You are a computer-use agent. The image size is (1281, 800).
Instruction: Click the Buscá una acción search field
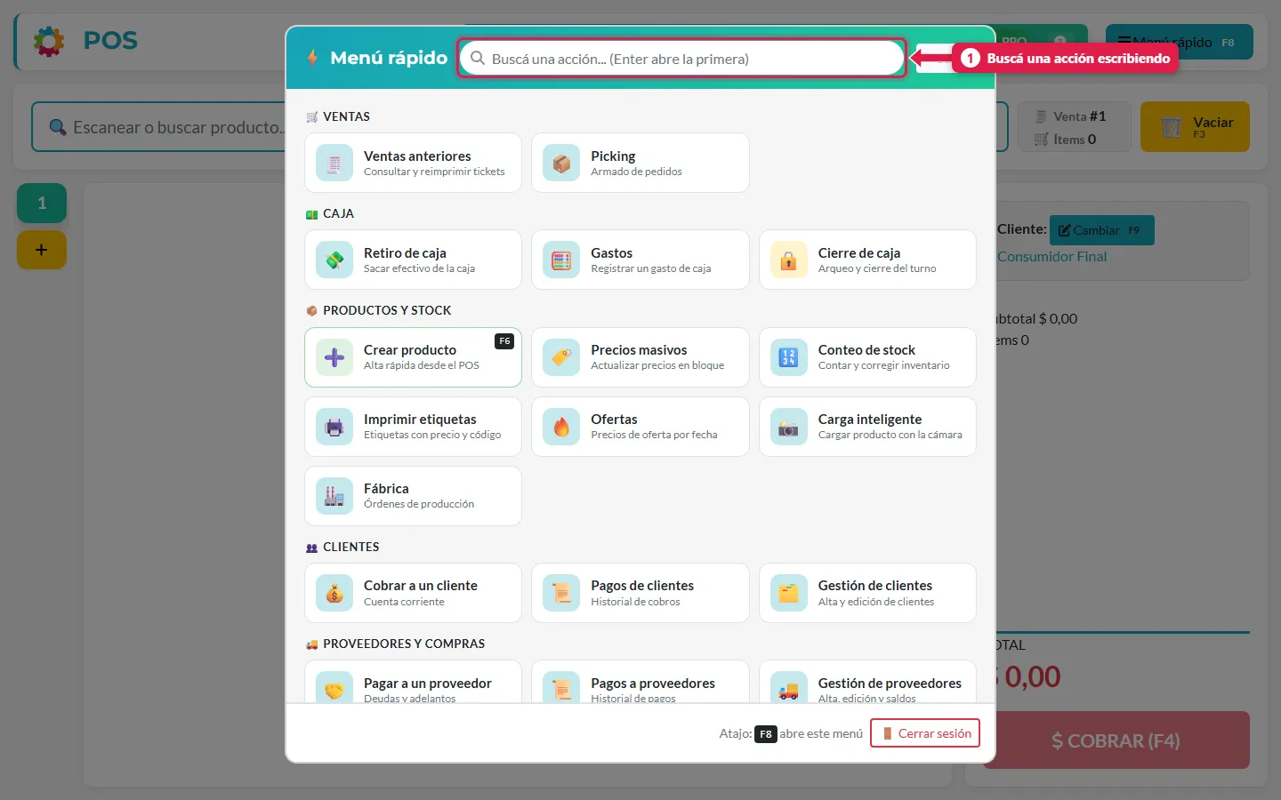pos(682,59)
